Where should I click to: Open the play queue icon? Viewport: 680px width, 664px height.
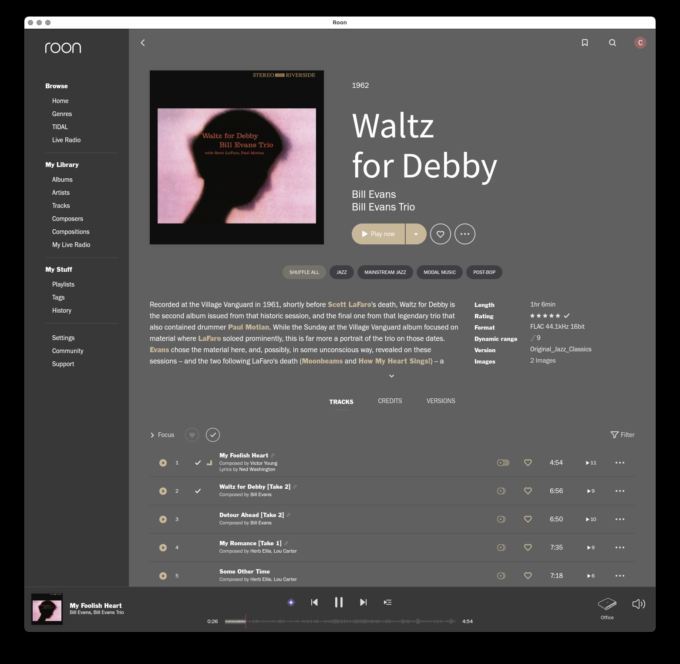click(x=387, y=602)
